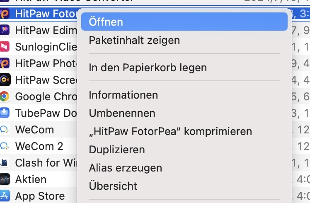Image resolution: width=310 pixels, height=203 pixels.
Task: Click the HitPaw Screen Recorder icon
Action: (5, 80)
